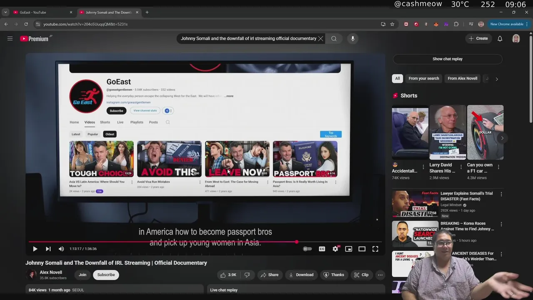Screen dimensions: 533x300
Task: Select the All filter chip
Action: pos(397,78)
